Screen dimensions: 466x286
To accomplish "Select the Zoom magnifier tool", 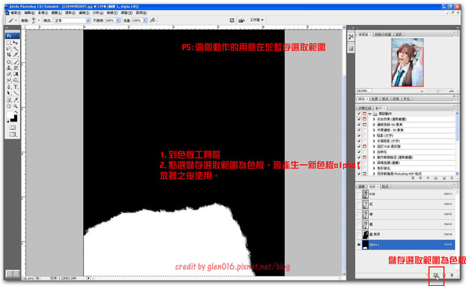I will [x=16, y=106].
